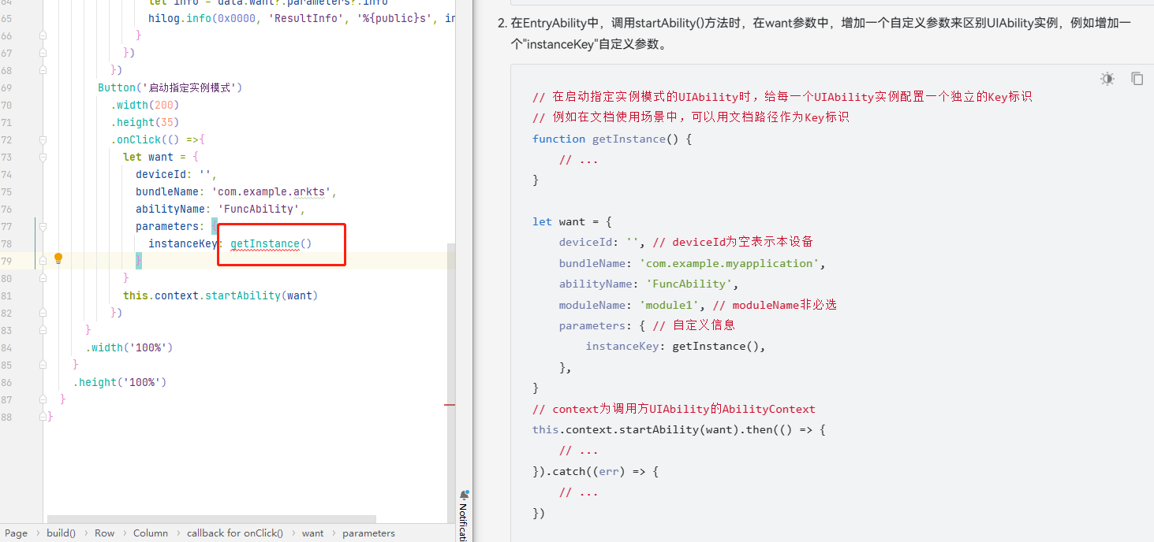1154x542 pixels.
Task: Select the 'build()' breadcrumb
Action: point(61,533)
